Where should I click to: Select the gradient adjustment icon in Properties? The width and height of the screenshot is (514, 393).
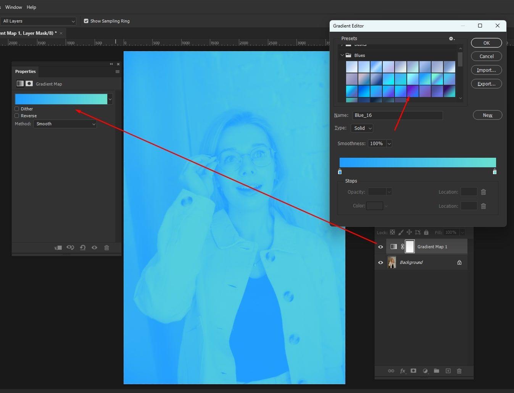tap(20, 84)
